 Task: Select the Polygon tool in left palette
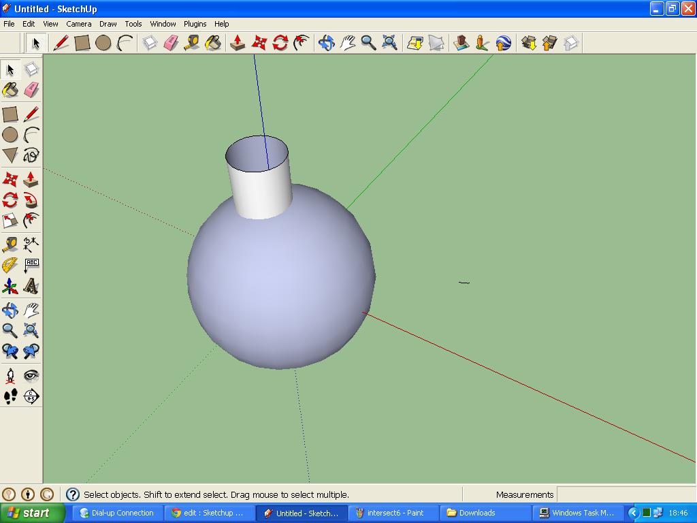coord(10,155)
